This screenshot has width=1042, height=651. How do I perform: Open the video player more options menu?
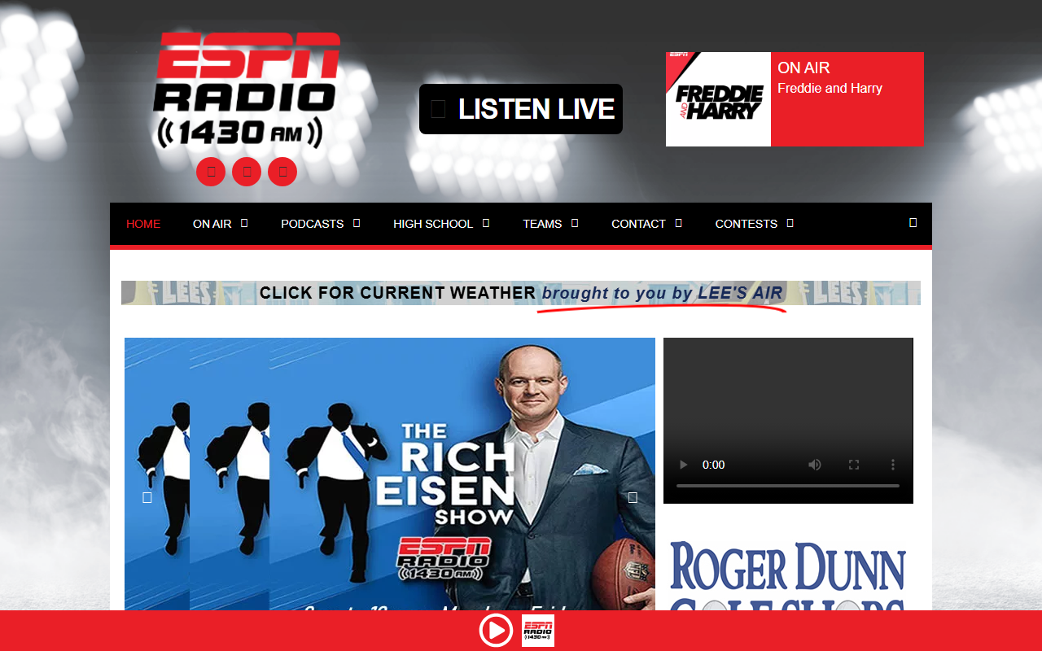click(893, 465)
